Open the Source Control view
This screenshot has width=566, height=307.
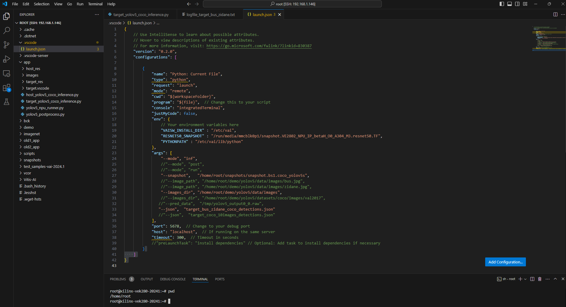coord(7,45)
